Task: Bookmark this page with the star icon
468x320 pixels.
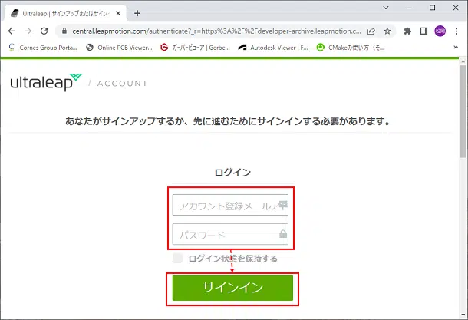Action: [388, 31]
